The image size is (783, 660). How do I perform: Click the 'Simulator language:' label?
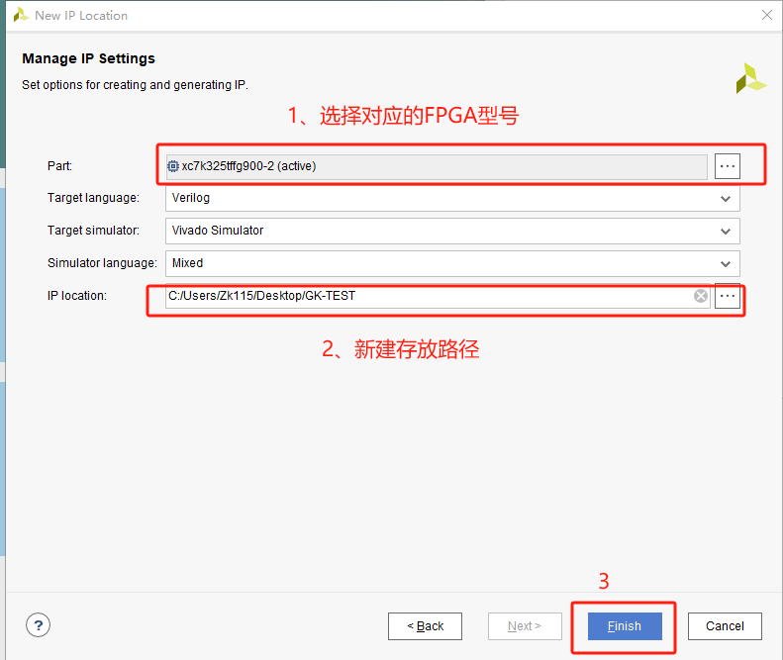coord(102,263)
